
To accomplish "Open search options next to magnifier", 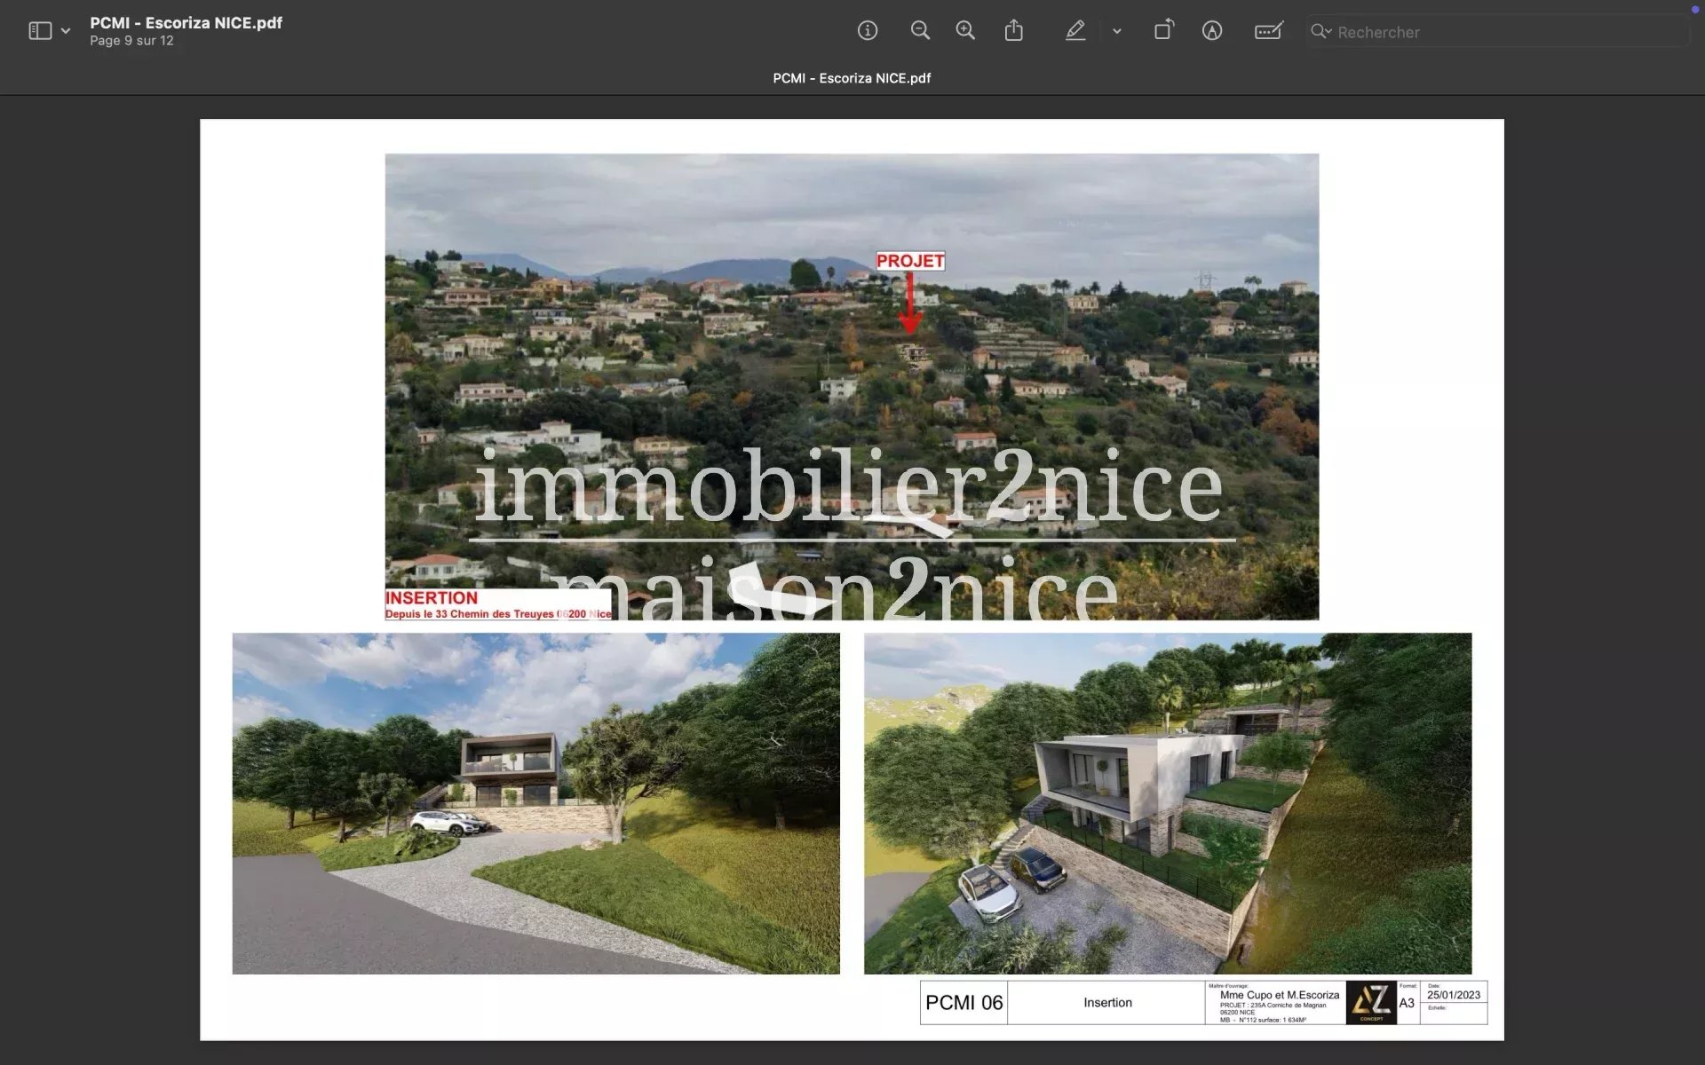I will (1320, 32).
